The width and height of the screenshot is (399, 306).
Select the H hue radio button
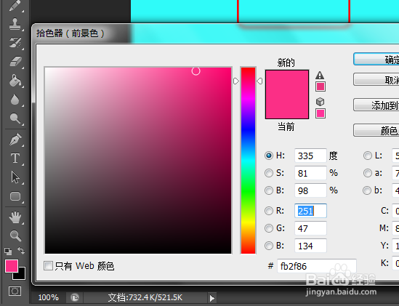[269, 156]
